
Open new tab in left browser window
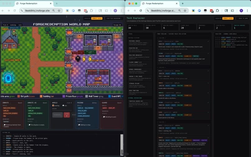tap(56, 3)
